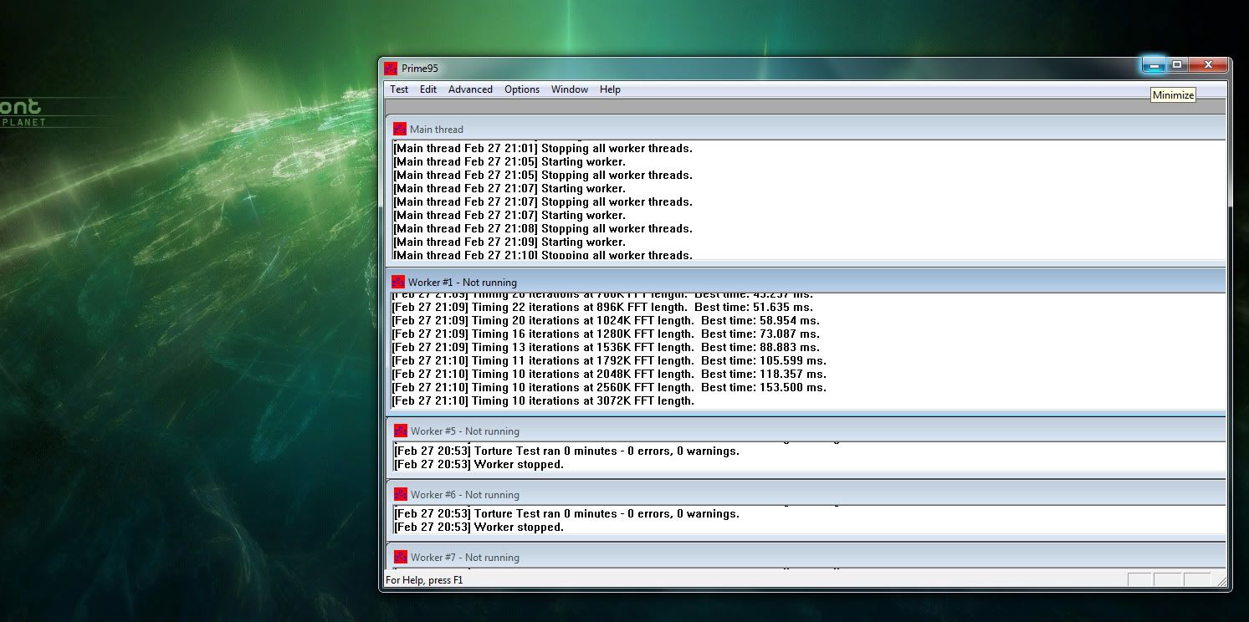The height and width of the screenshot is (622, 1249).
Task: Click Worker #5 Torture Test ran 0 minutes line
Action: 566,451
